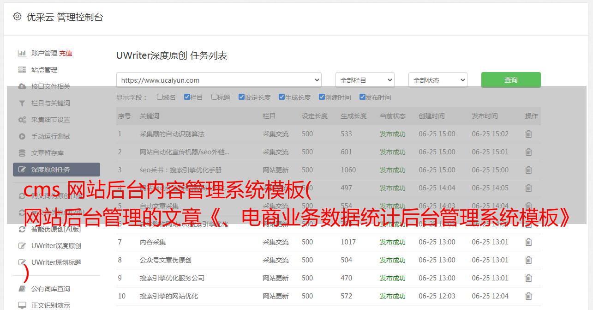Toggle the 标题 display field checkbox
The height and width of the screenshot is (310, 593).
[214, 97]
